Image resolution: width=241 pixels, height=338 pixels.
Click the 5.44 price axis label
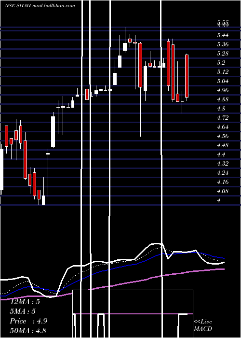pyautogui.click(x=223, y=35)
